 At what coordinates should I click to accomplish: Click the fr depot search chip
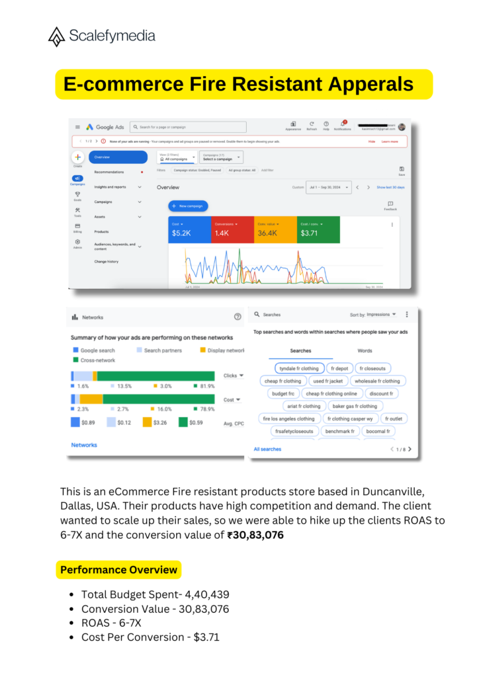[339, 368]
